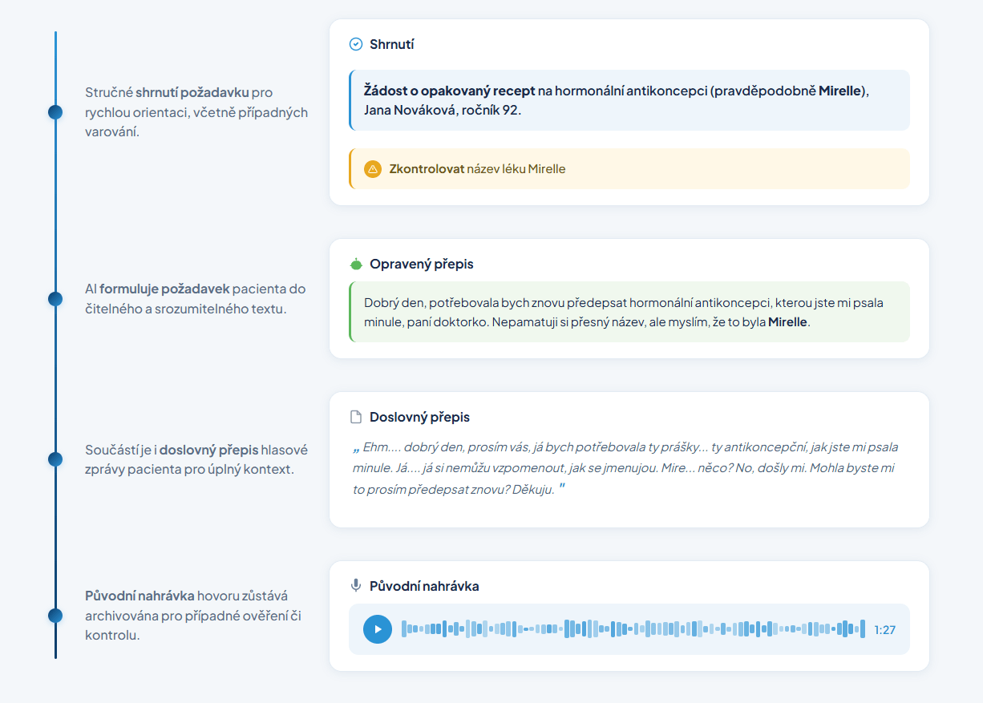Click the green icon beside Opravený přepis

(x=356, y=264)
